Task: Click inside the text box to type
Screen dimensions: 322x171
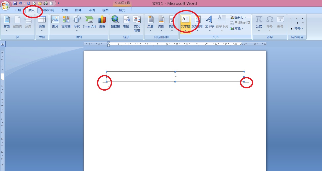Action: click(x=175, y=76)
